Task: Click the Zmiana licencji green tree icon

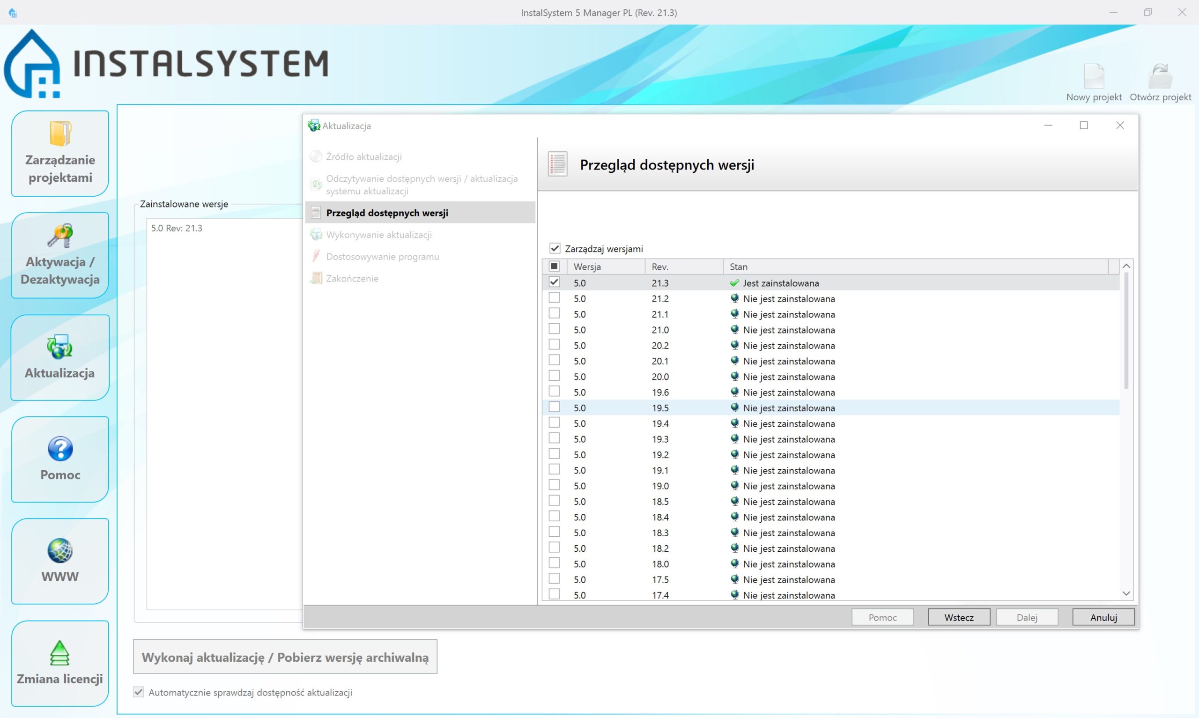Action: click(59, 653)
